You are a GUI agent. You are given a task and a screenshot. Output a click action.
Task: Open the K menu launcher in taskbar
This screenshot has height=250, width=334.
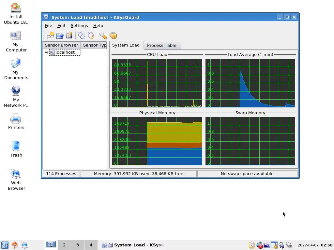[5, 245]
